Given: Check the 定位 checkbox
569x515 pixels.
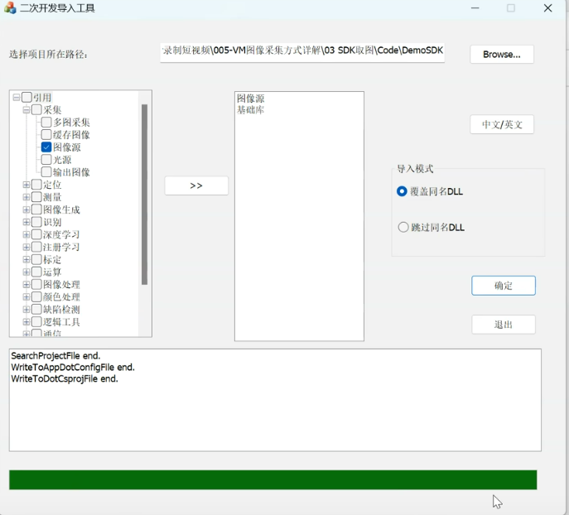Looking at the screenshot, I should (36, 185).
